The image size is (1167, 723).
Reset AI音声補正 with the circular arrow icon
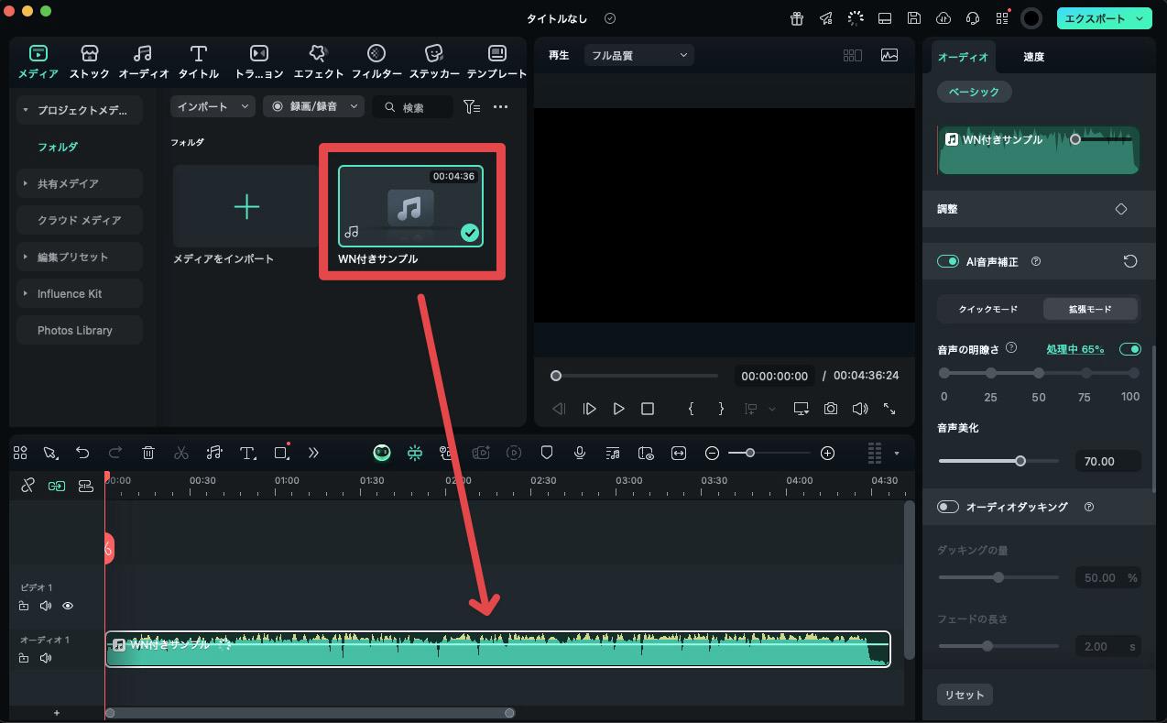[1130, 261]
